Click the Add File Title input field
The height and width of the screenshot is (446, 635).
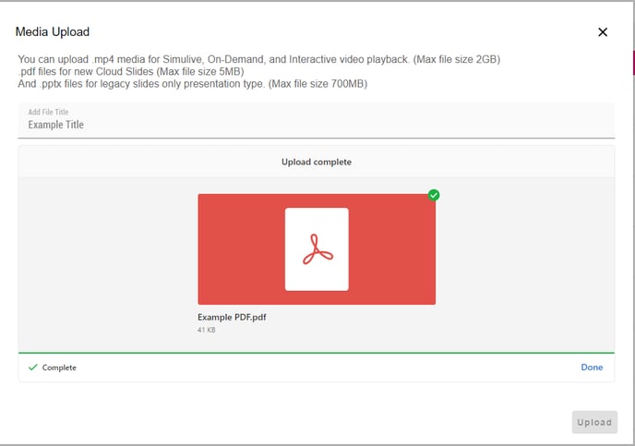[x=317, y=120]
